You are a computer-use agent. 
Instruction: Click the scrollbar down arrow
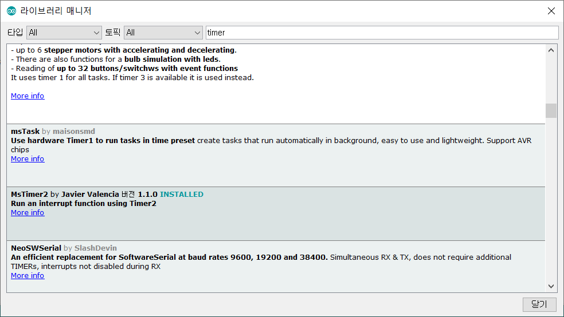point(551,286)
